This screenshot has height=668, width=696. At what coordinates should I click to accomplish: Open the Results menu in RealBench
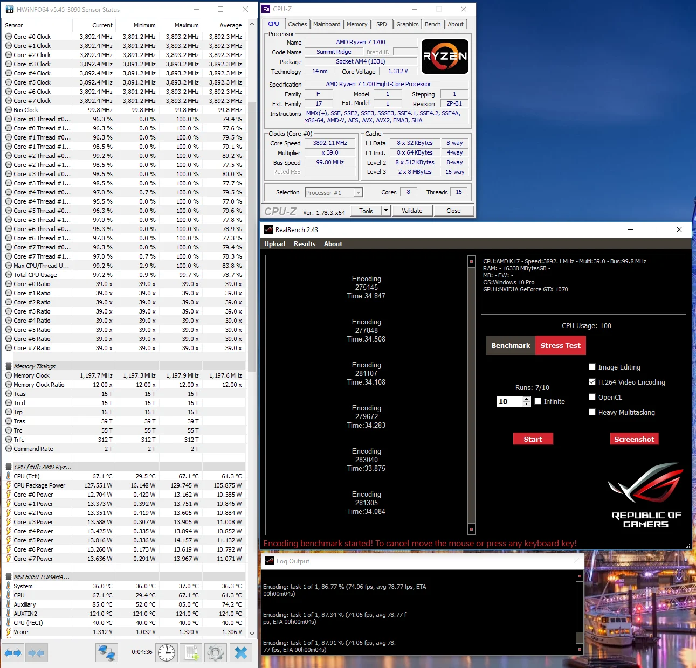coord(305,244)
